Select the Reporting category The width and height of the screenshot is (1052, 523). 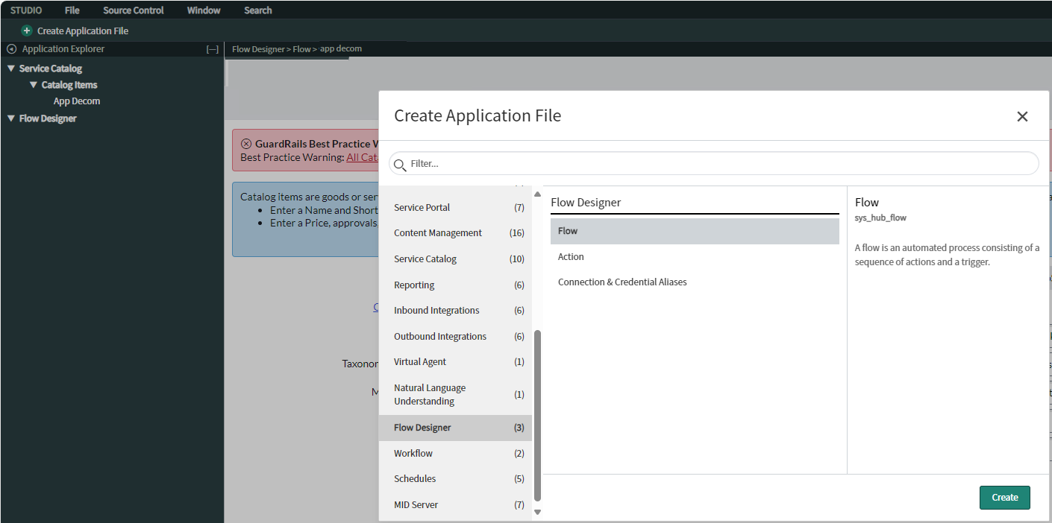(455, 285)
